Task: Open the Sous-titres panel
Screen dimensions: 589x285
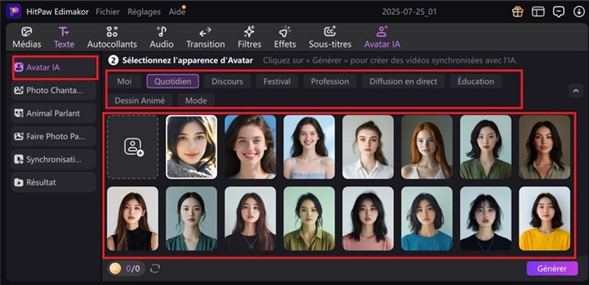Action: pos(330,38)
